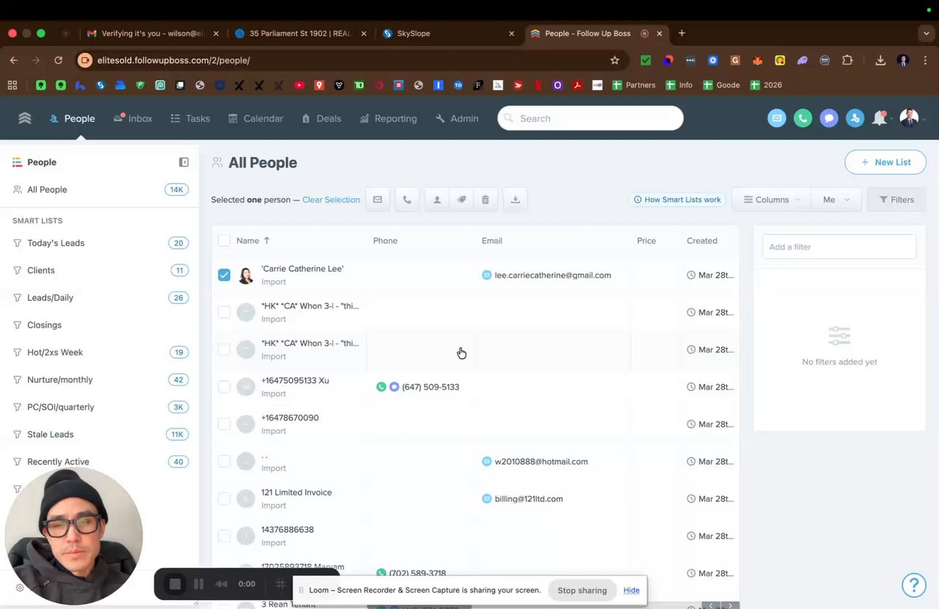Image resolution: width=939 pixels, height=609 pixels.
Task: Click the Add a filter input
Action: click(x=839, y=247)
